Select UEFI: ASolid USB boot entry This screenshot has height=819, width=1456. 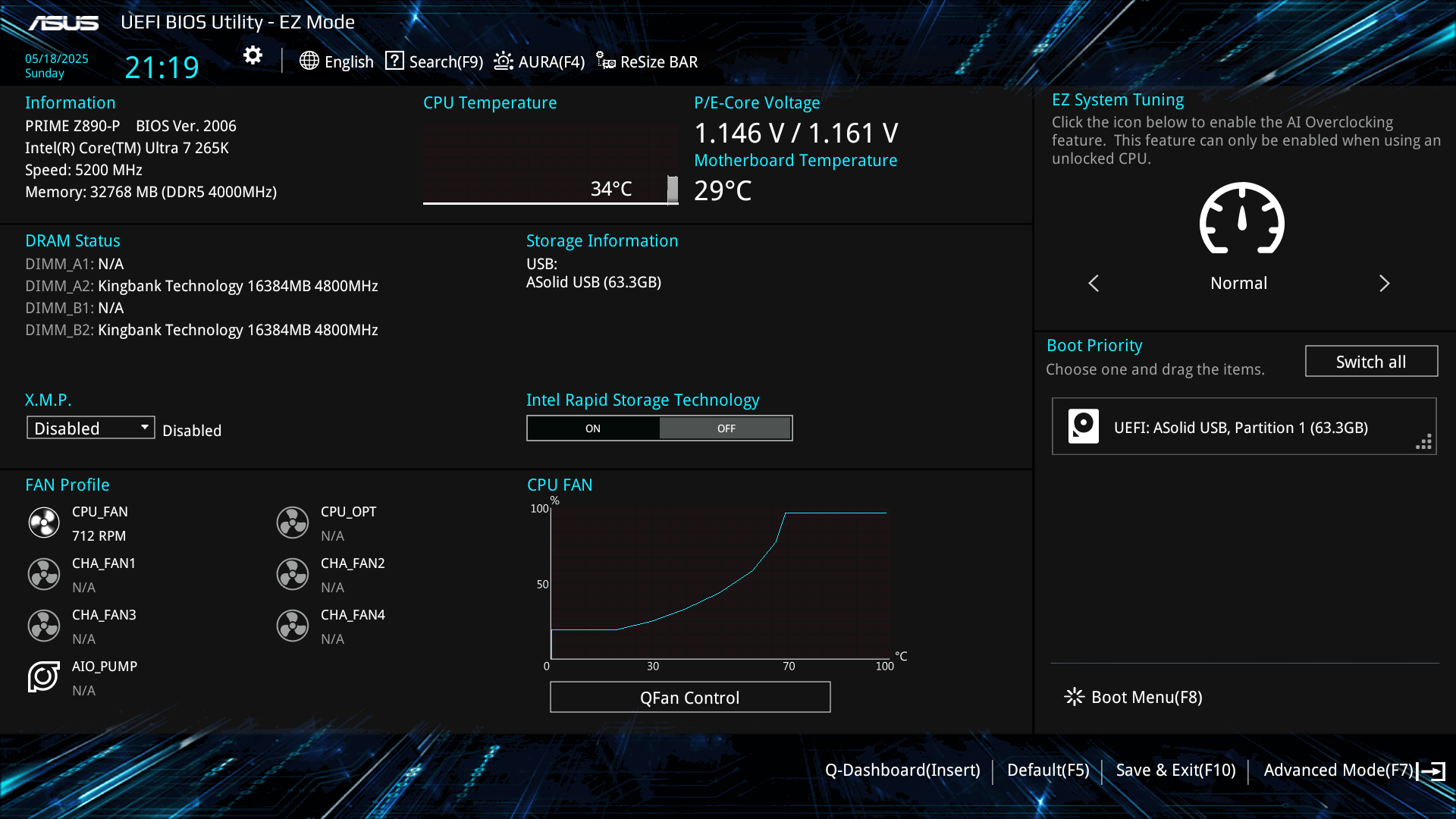[x=1244, y=426]
